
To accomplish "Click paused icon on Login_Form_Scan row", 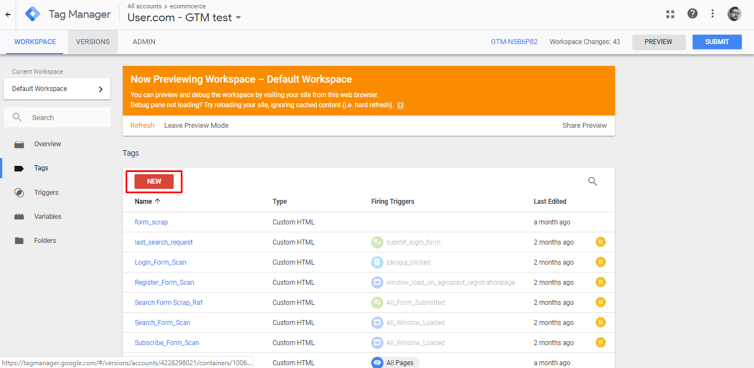I will (601, 262).
